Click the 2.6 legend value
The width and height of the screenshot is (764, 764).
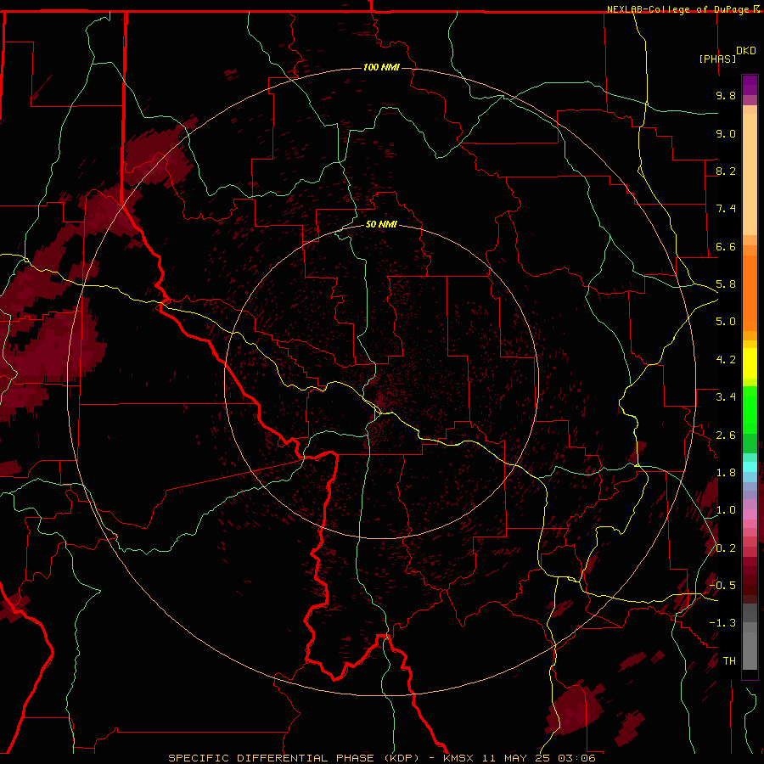click(x=726, y=435)
